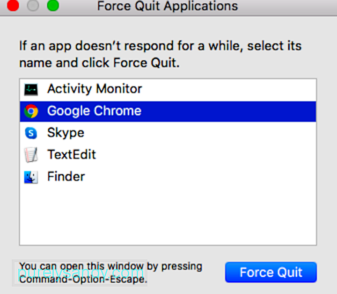
Task: Click the Force Quit Applications title text
Action: (168, 6)
